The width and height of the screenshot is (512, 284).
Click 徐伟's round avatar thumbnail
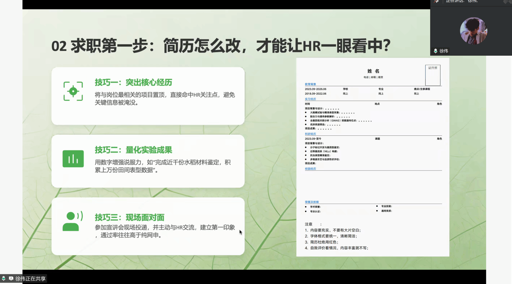point(473,31)
